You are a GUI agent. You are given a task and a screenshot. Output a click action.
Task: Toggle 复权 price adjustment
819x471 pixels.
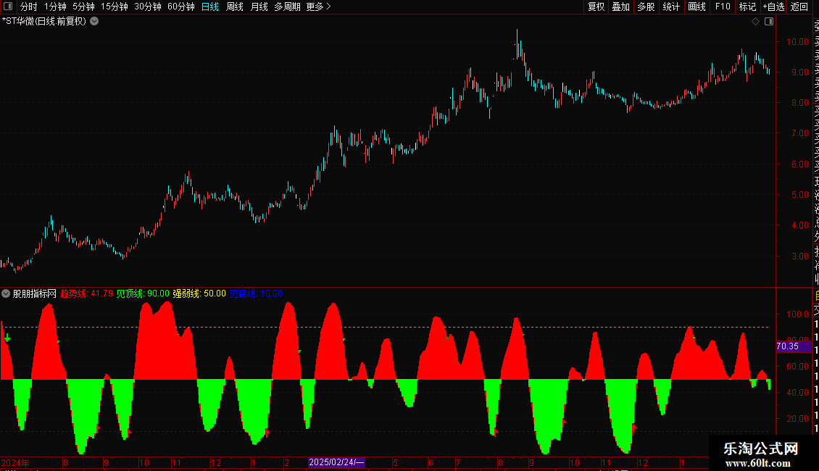coord(596,7)
